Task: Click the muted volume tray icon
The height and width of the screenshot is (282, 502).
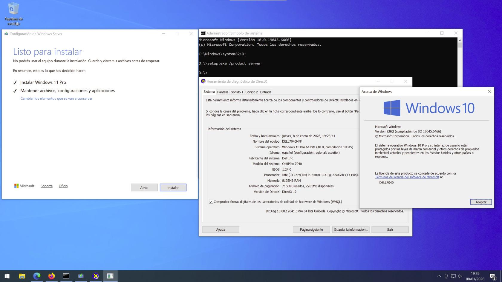Action: coord(460,276)
